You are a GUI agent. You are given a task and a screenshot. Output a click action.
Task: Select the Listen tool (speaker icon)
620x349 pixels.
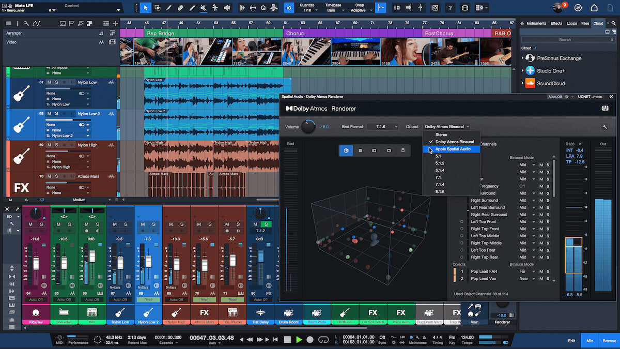(x=227, y=8)
